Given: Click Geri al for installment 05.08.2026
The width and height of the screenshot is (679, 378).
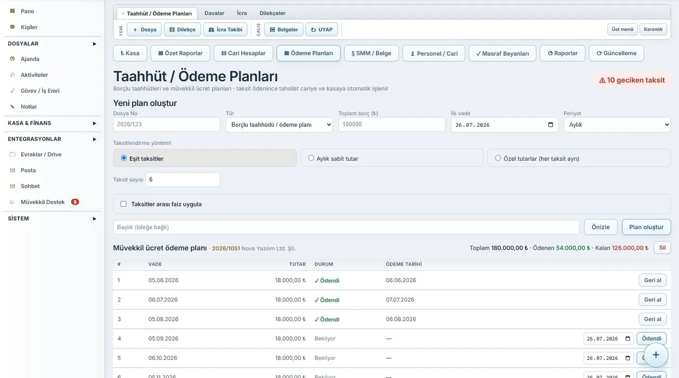Looking at the screenshot, I should [x=652, y=319].
